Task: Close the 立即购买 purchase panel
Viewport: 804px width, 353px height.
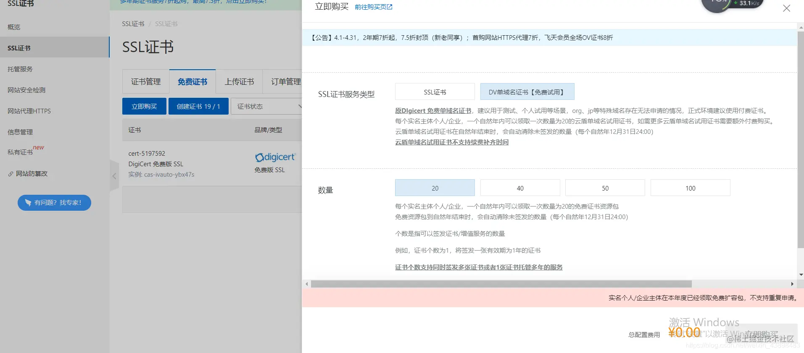Action: [x=786, y=8]
